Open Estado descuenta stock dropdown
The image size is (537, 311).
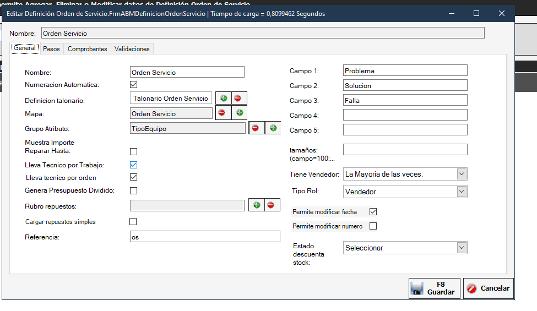(462, 248)
